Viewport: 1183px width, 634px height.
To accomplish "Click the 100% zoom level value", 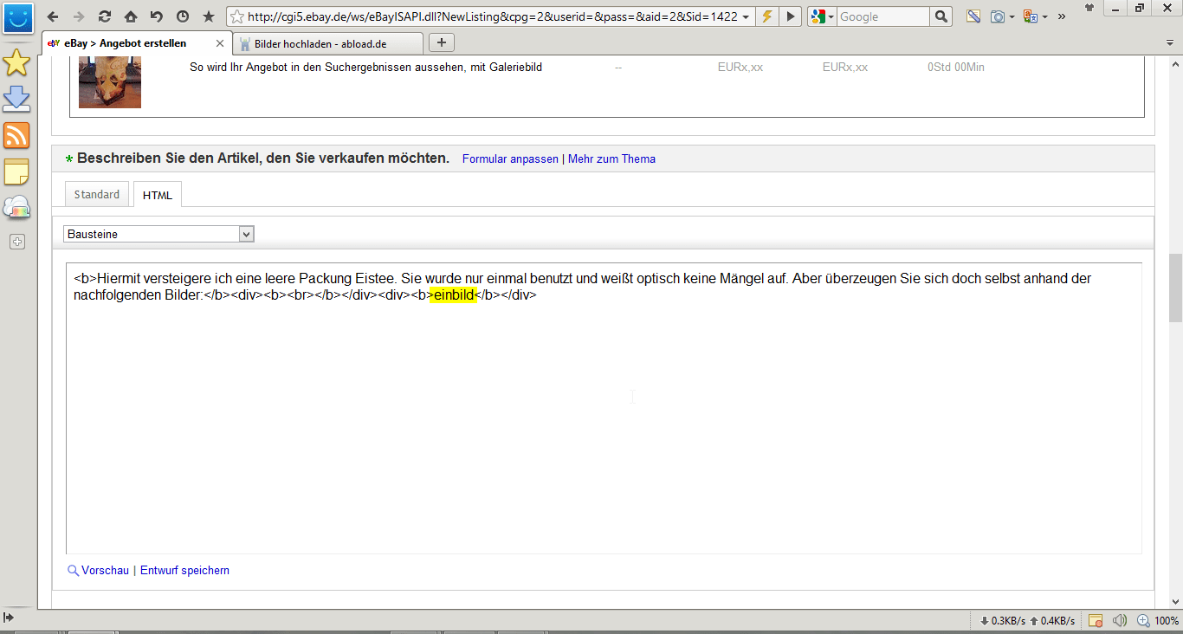I will pos(1167,620).
